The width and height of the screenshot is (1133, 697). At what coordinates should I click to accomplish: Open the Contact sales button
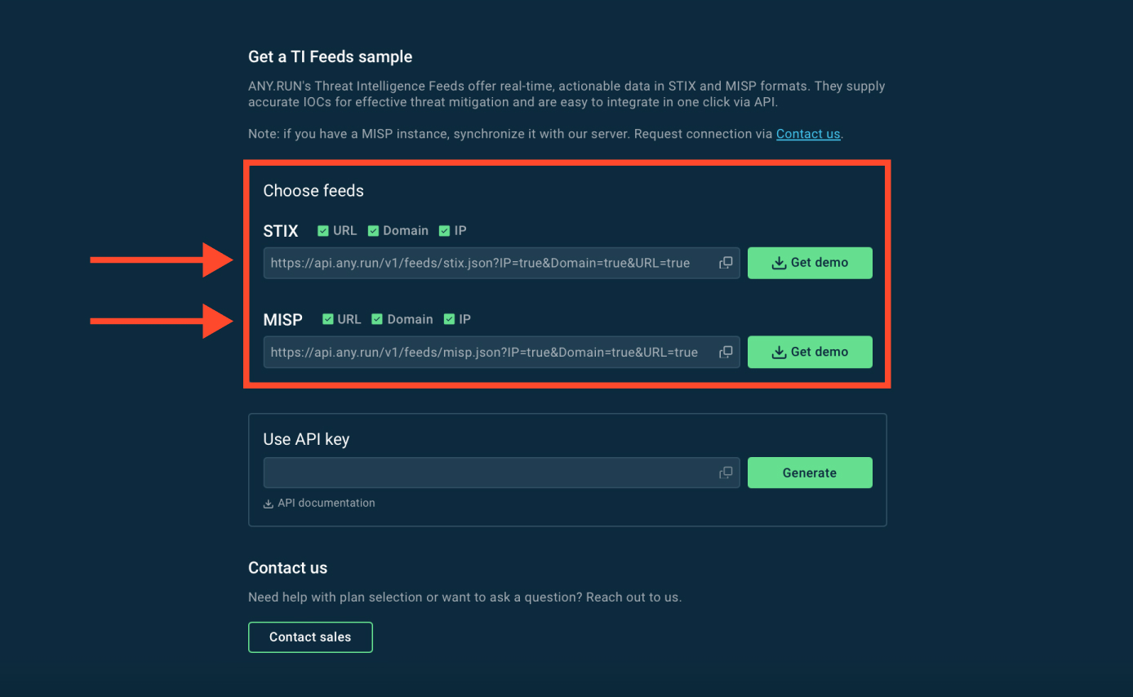pyautogui.click(x=310, y=637)
